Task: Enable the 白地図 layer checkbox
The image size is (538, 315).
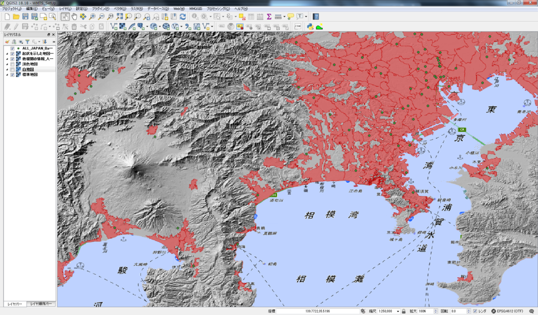Action: point(13,69)
